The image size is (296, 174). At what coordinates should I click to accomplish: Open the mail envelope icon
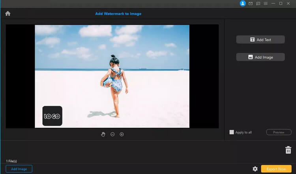point(250,4)
